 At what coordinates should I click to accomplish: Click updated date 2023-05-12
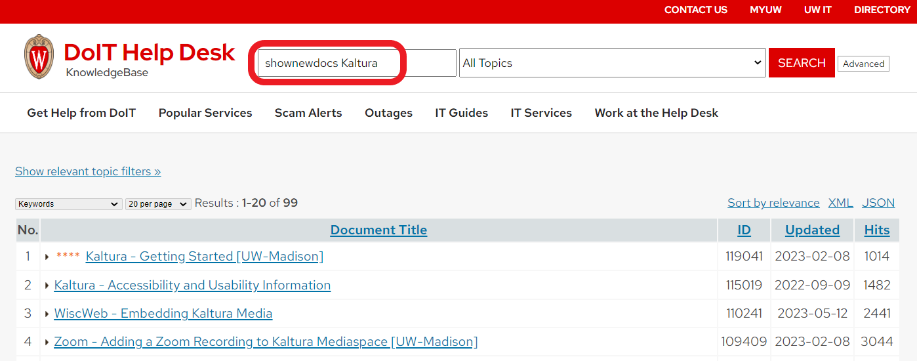(x=812, y=314)
